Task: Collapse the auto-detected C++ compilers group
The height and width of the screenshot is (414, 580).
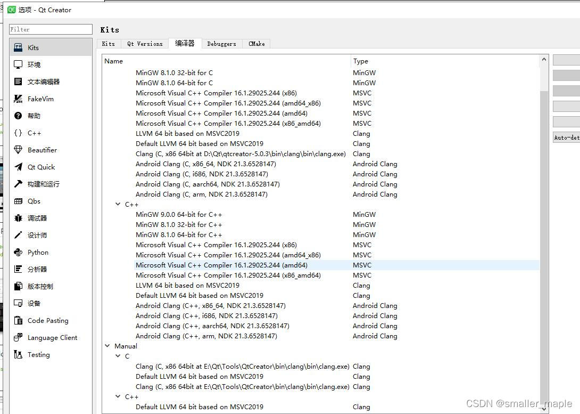Action: click(x=118, y=204)
